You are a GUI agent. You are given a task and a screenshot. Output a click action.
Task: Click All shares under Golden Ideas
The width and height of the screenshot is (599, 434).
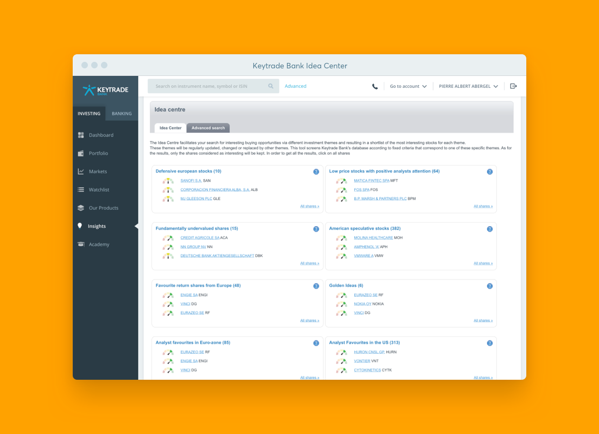pos(483,320)
